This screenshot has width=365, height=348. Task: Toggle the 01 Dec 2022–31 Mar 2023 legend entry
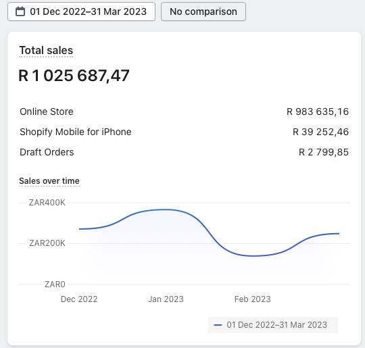(273, 325)
